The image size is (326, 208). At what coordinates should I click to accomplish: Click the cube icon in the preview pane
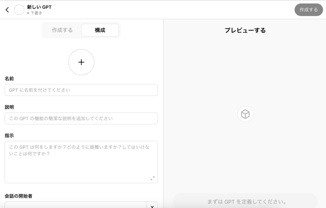245,114
